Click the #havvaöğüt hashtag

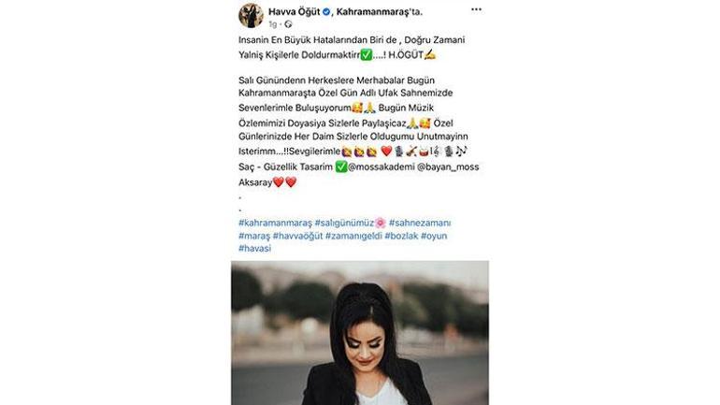(x=297, y=236)
